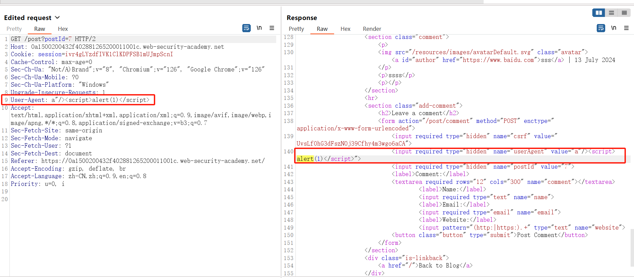
Task: Click the 'Leave a comment' h2 line
Action: (x=418, y=113)
